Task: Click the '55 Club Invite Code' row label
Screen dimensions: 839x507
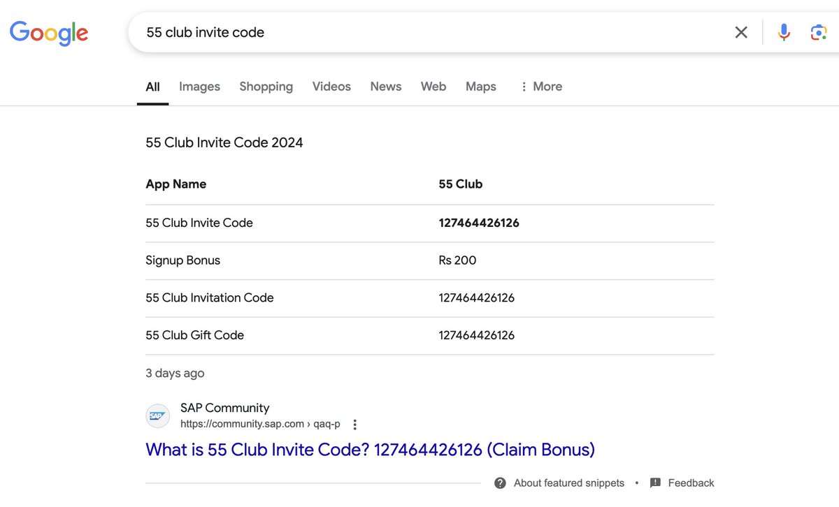Action: click(x=199, y=223)
